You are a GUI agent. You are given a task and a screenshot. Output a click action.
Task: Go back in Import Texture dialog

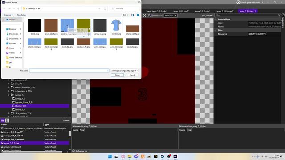(4, 8)
